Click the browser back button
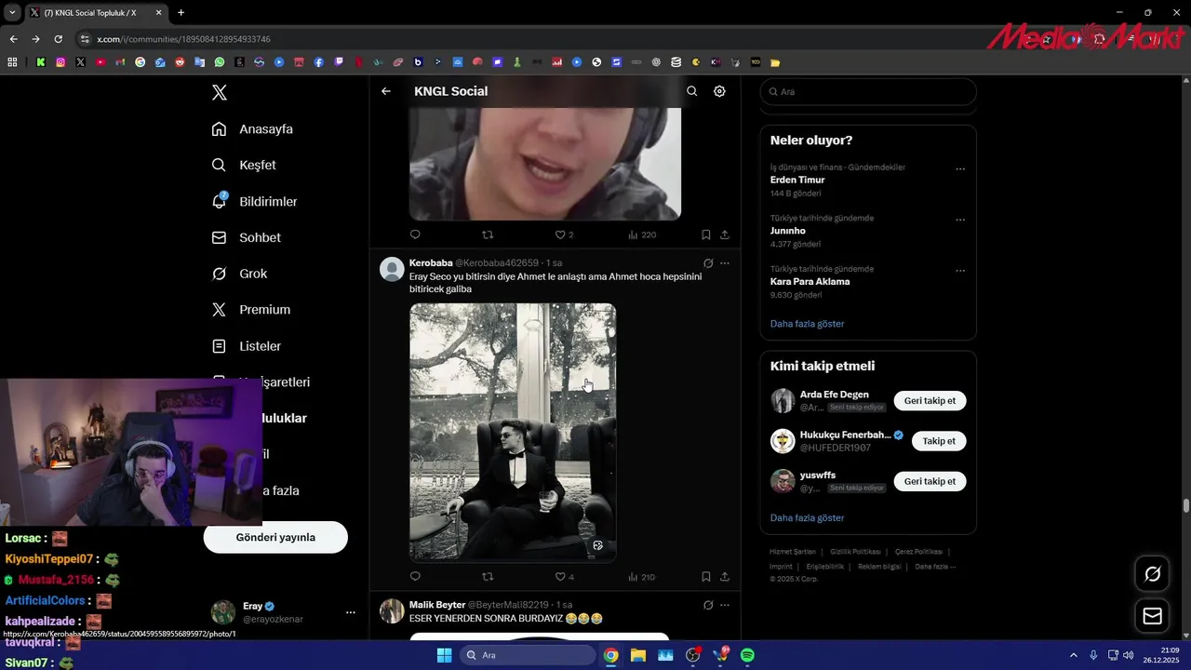The width and height of the screenshot is (1191, 670). [13, 39]
